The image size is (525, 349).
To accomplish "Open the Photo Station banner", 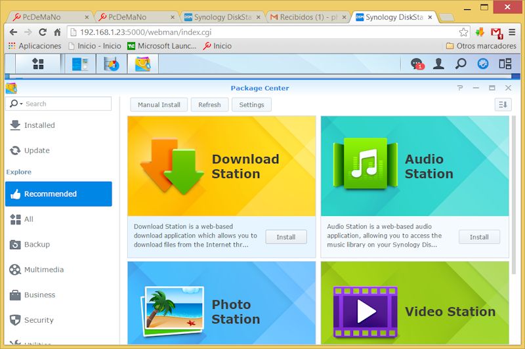I will 222,303.
